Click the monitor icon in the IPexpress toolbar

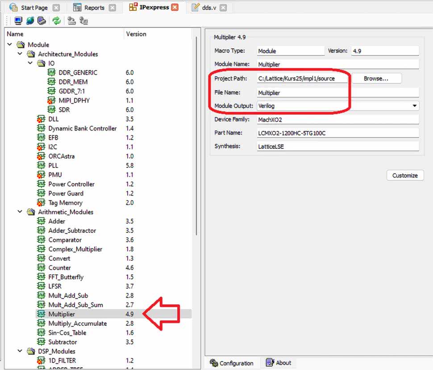[x=18, y=21]
